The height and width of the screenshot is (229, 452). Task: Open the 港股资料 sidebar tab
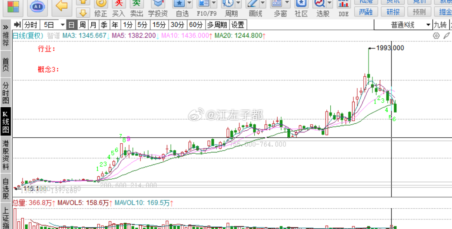click(x=6, y=155)
